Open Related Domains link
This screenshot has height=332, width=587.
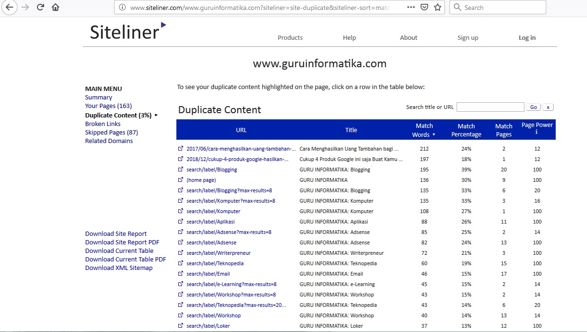[109, 141]
